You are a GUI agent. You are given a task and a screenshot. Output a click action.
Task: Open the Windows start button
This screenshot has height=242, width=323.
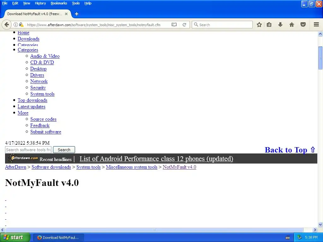[x=15, y=237]
